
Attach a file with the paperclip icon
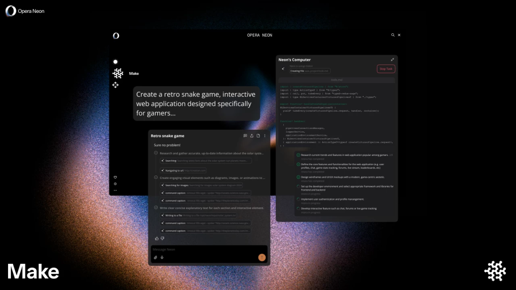[156, 258]
